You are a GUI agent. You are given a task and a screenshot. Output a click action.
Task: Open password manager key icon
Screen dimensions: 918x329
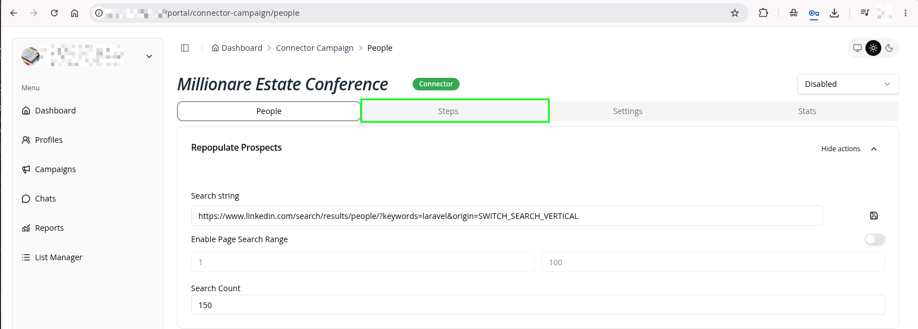point(814,13)
